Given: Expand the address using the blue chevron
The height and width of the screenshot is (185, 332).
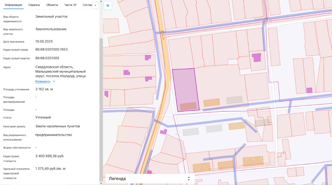Looking at the screenshot, I should click(x=54, y=81).
